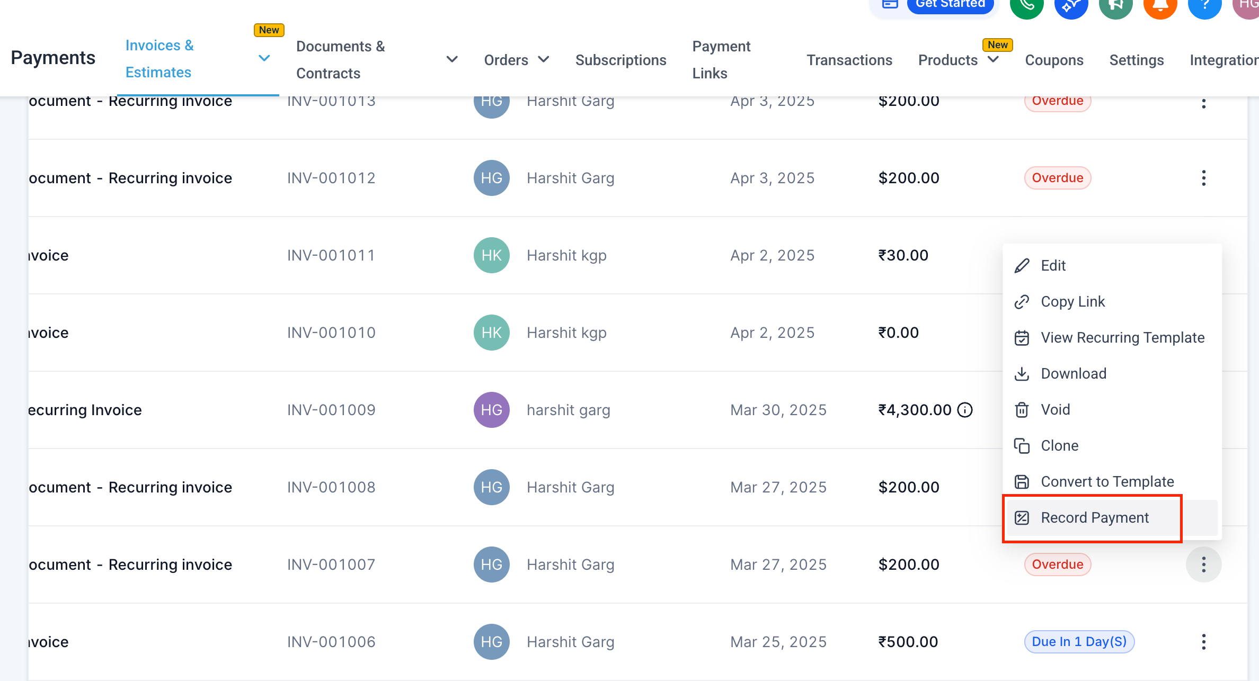1259x681 pixels.
Task: Select View Recurring Template menu option
Action: 1122,338
